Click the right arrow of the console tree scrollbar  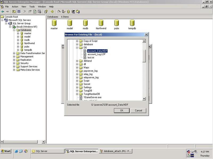[43, 142]
